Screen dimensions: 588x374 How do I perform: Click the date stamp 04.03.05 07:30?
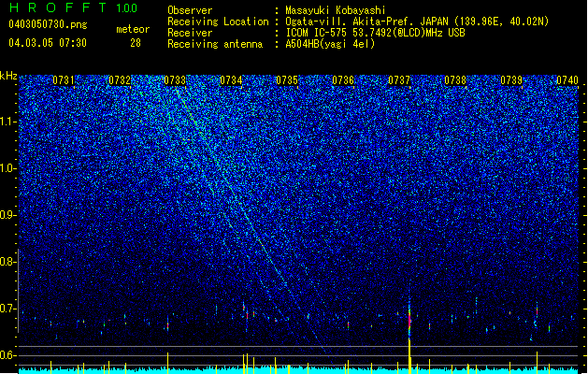pos(48,42)
